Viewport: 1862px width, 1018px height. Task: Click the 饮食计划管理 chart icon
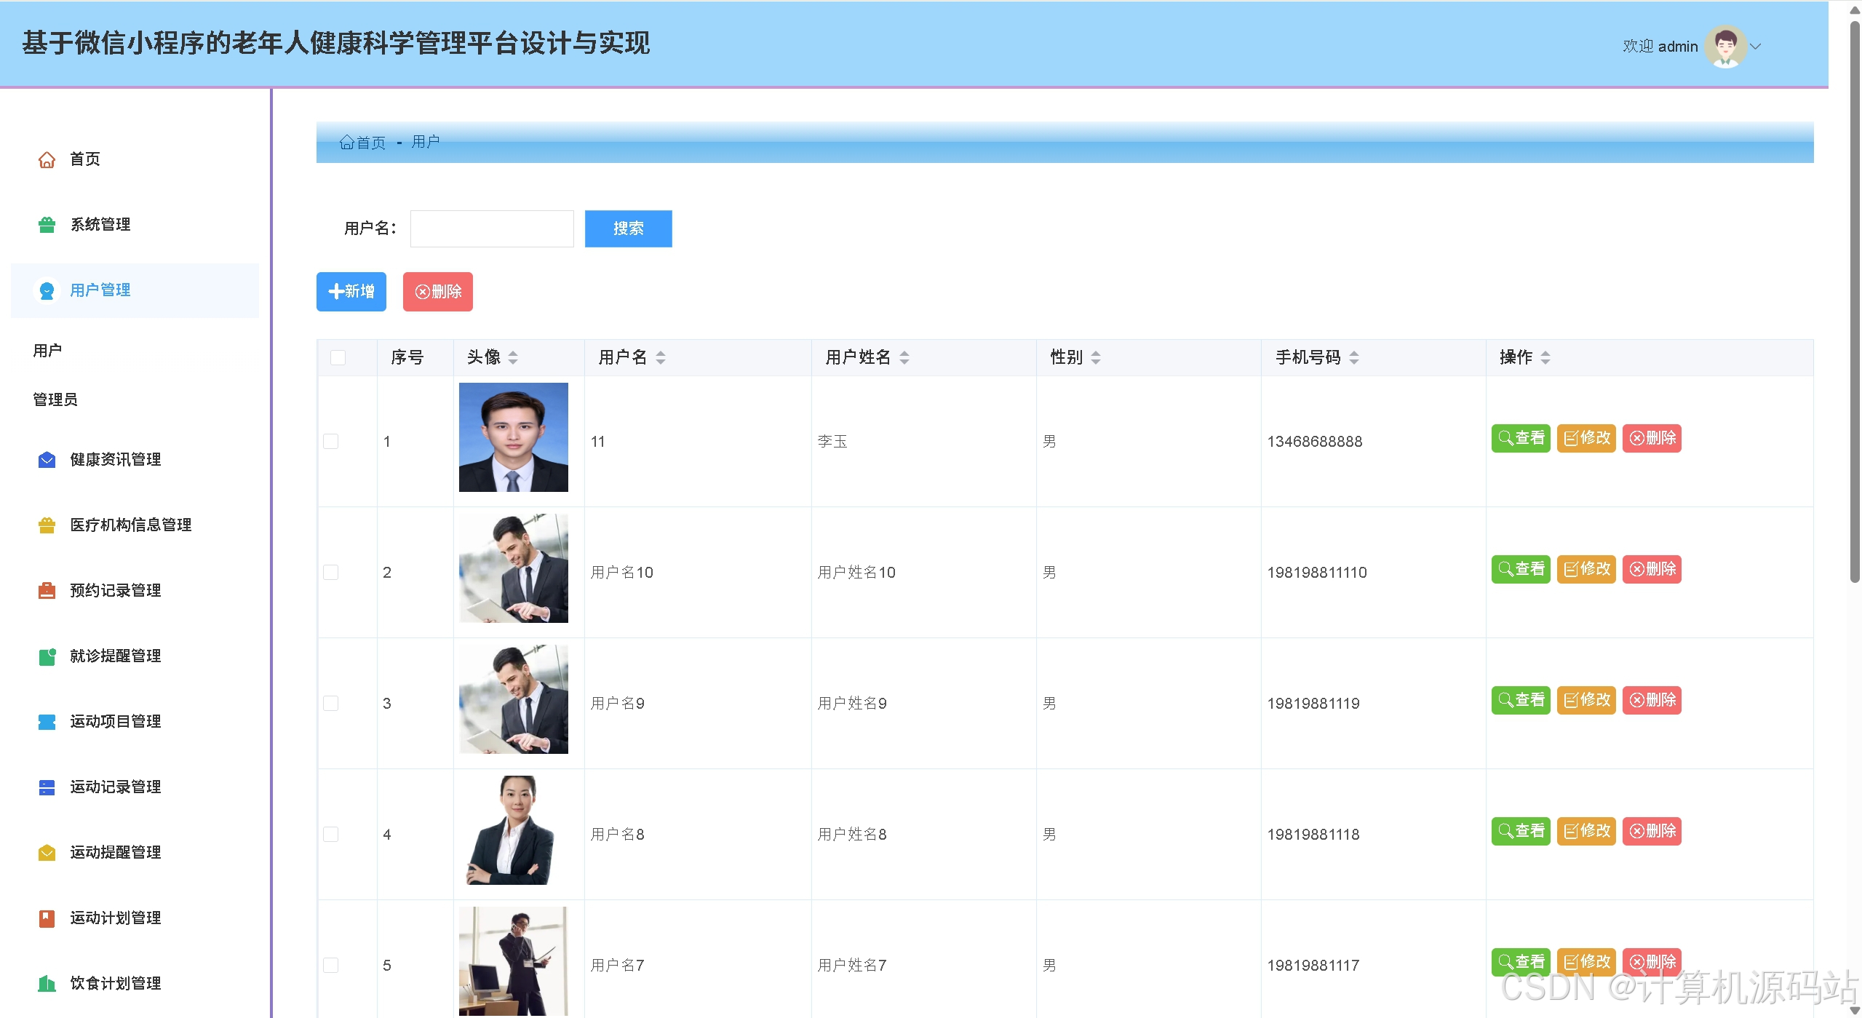(47, 984)
